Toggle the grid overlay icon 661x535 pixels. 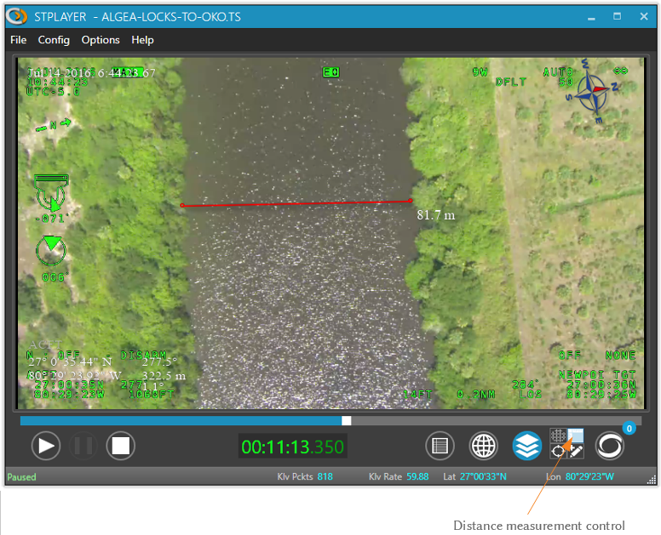[558, 435]
